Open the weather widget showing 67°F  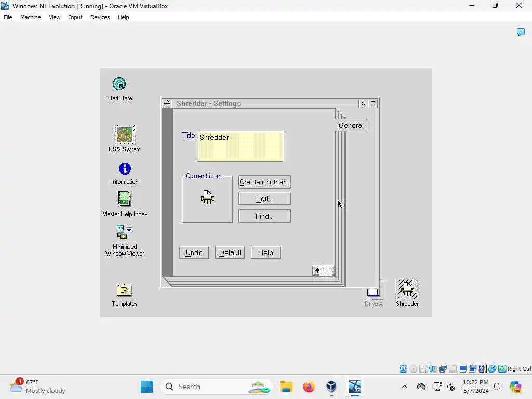pos(37,387)
